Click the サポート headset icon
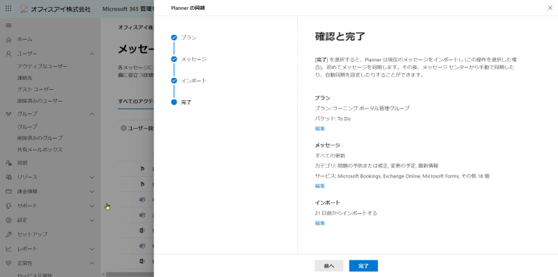The image size is (558, 277). [9, 205]
